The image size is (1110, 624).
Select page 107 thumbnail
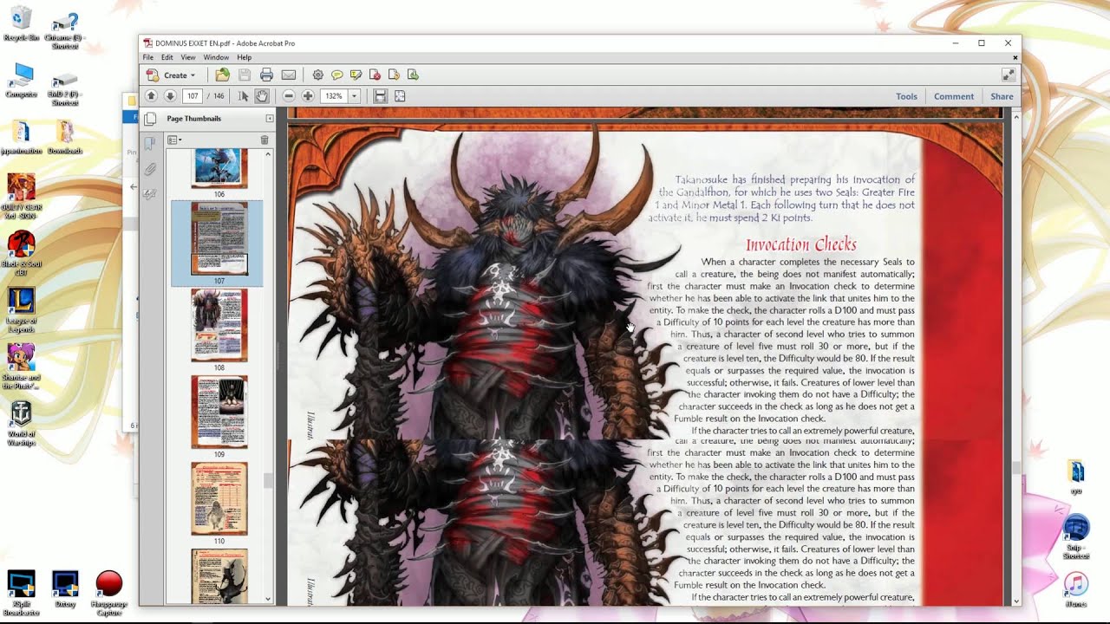point(219,239)
